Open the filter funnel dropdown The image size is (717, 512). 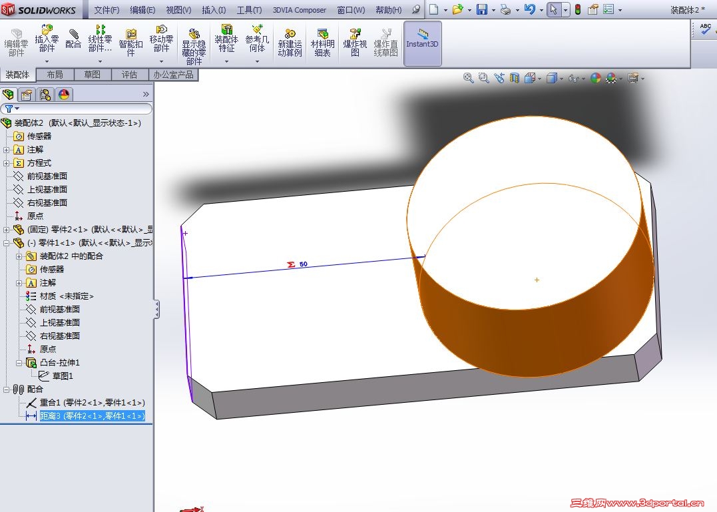tap(12, 109)
